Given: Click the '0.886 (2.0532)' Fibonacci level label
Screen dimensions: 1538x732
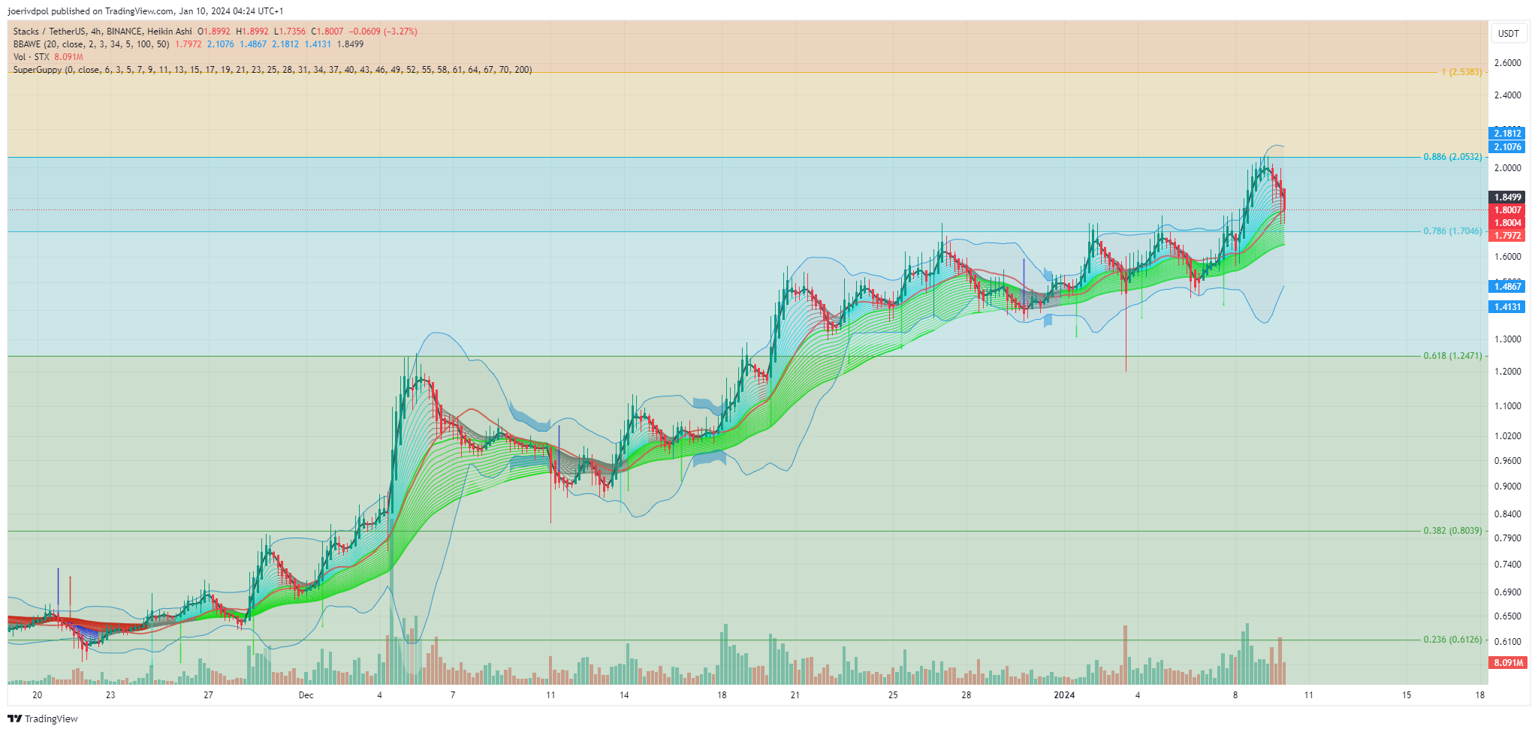Looking at the screenshot, I should (1452, 157).
